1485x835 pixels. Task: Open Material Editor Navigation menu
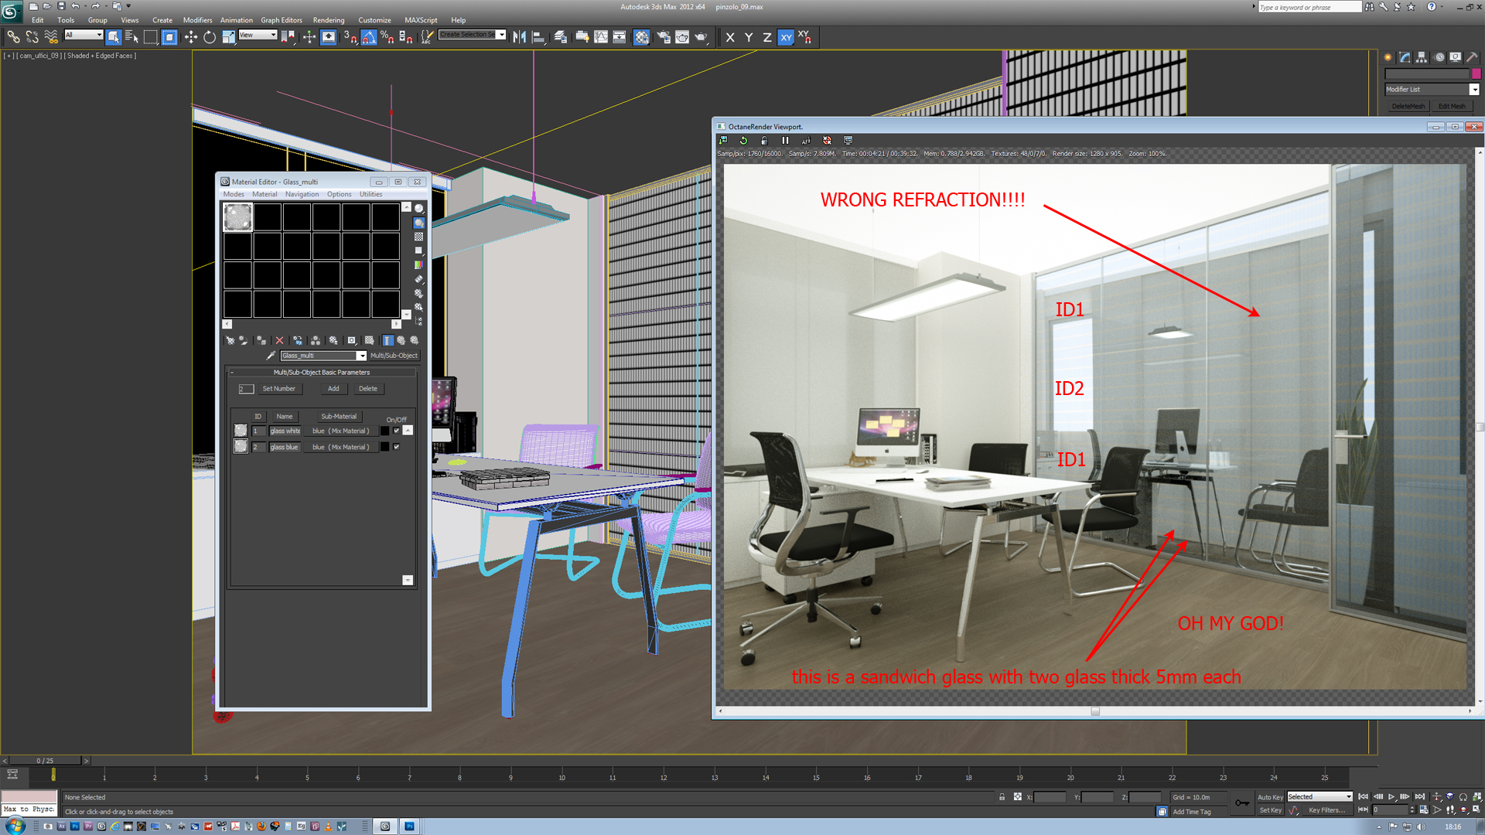pyautogui.click(x=301, y=195)
